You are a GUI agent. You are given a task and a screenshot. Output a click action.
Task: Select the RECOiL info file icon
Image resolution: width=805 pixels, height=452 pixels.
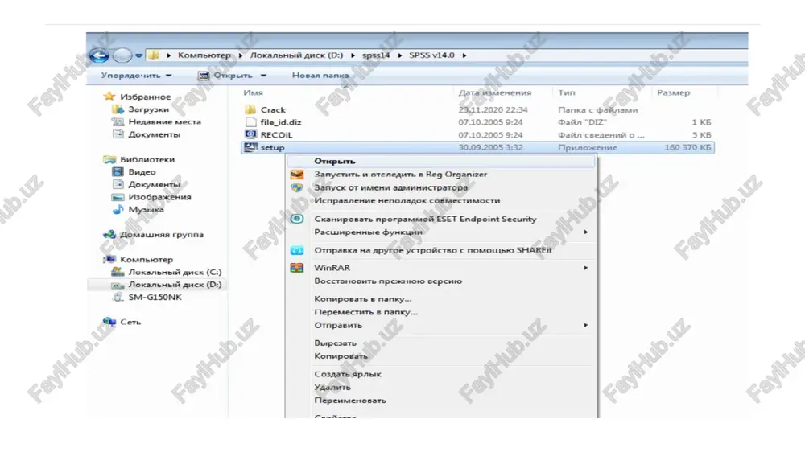(x=250, y=134)
